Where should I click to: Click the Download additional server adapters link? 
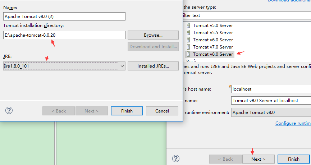coord(289,1)
